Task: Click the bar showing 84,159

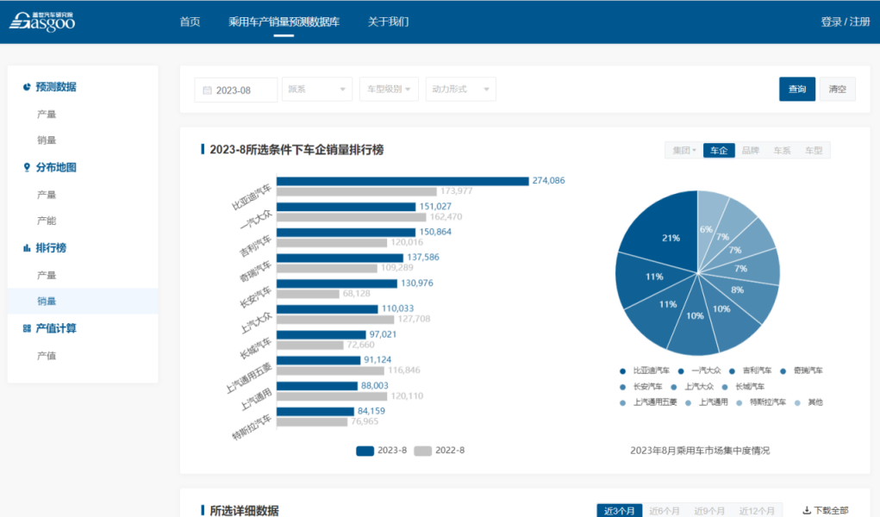Action: point(315,412)
